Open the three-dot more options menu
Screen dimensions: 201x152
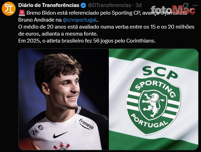point(195,5)
